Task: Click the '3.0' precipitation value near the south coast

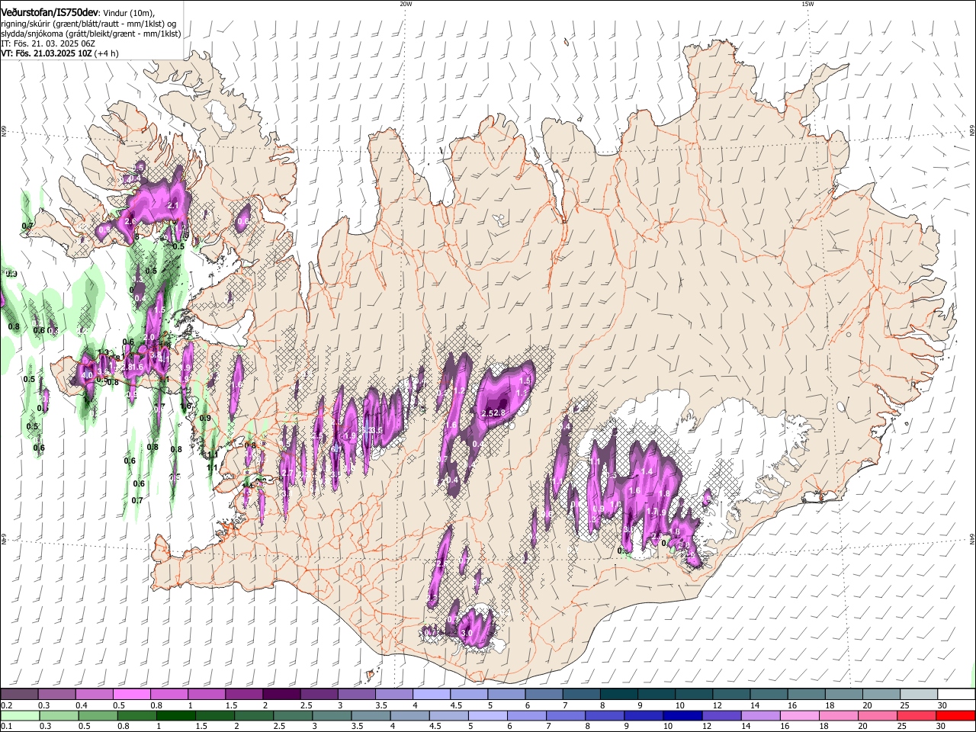Action: click(x=467, y=633)
